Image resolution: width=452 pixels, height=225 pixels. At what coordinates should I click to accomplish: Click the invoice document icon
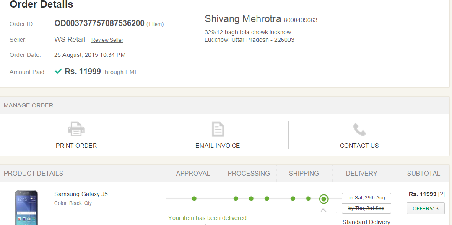[x=218, y=129]
